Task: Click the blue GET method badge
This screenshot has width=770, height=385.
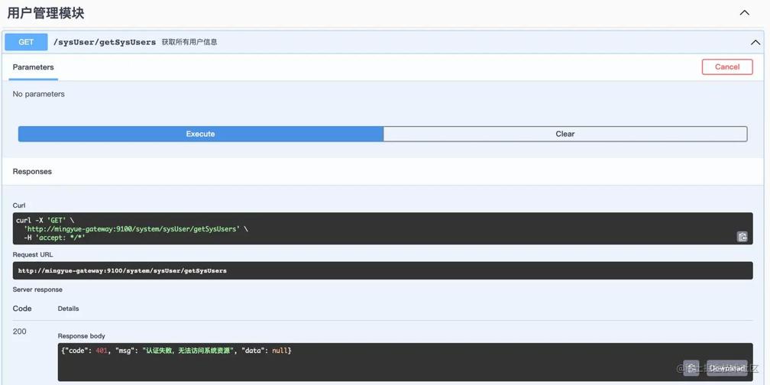Action: [26, 42]
